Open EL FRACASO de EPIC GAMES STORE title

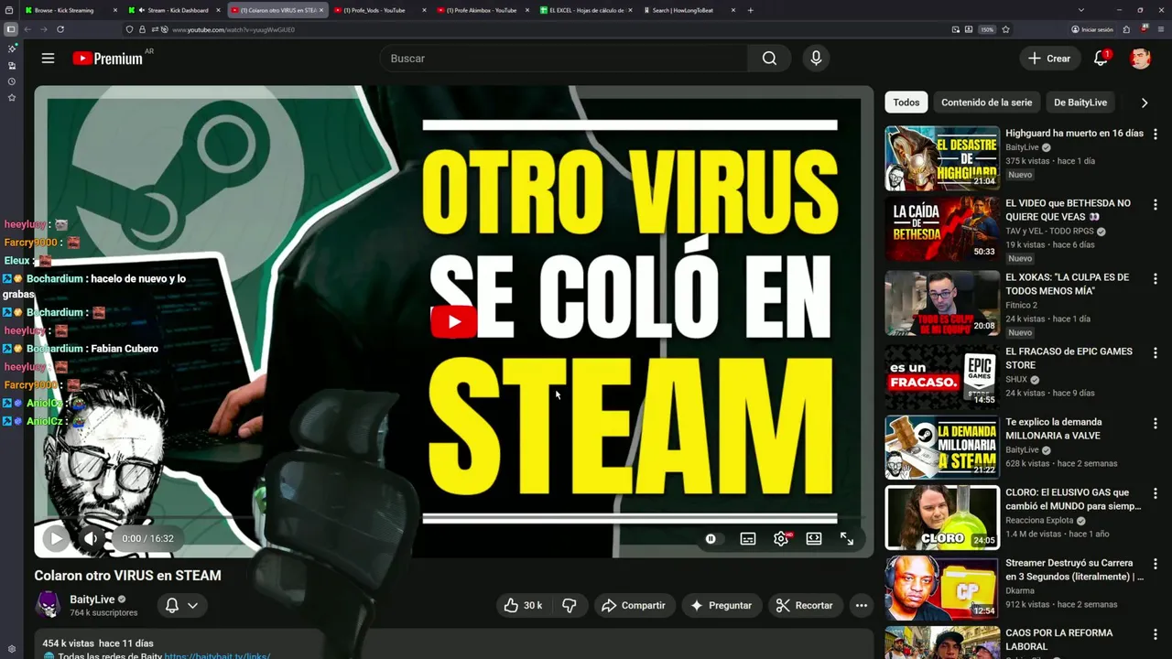[x=1069, y=358]
